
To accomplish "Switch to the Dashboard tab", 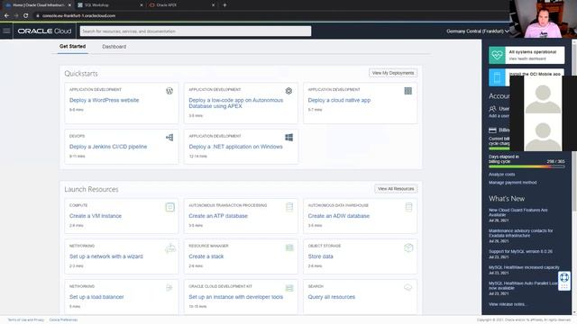I will (114, 47).
